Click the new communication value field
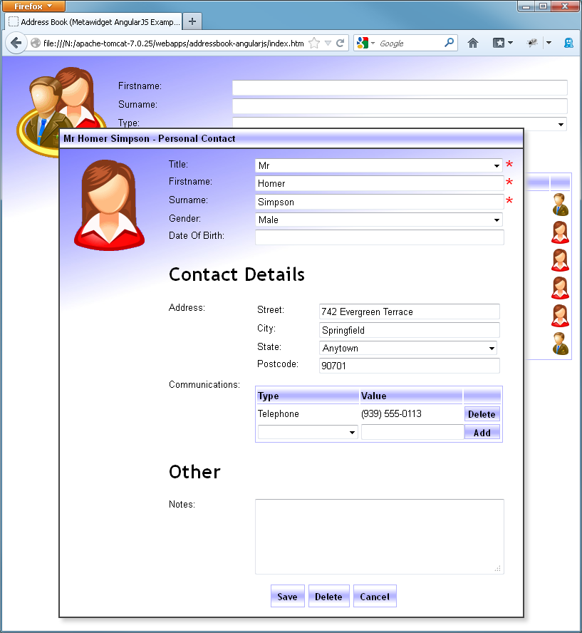 click(x=412, y=433)
